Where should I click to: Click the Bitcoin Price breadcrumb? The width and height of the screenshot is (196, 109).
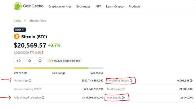click(38, 20)
